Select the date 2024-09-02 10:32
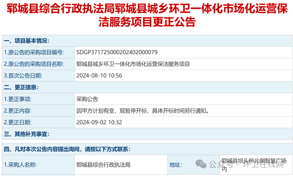Image resolution: width=293 pixels, height=176 pixels. [99, 122]
